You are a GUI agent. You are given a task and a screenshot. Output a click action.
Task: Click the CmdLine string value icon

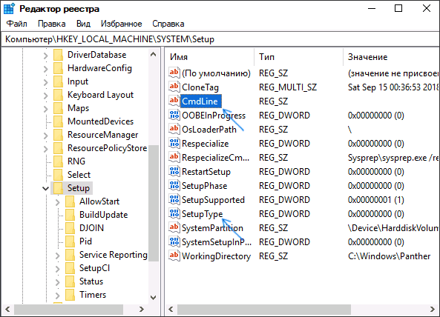[174, 101]
